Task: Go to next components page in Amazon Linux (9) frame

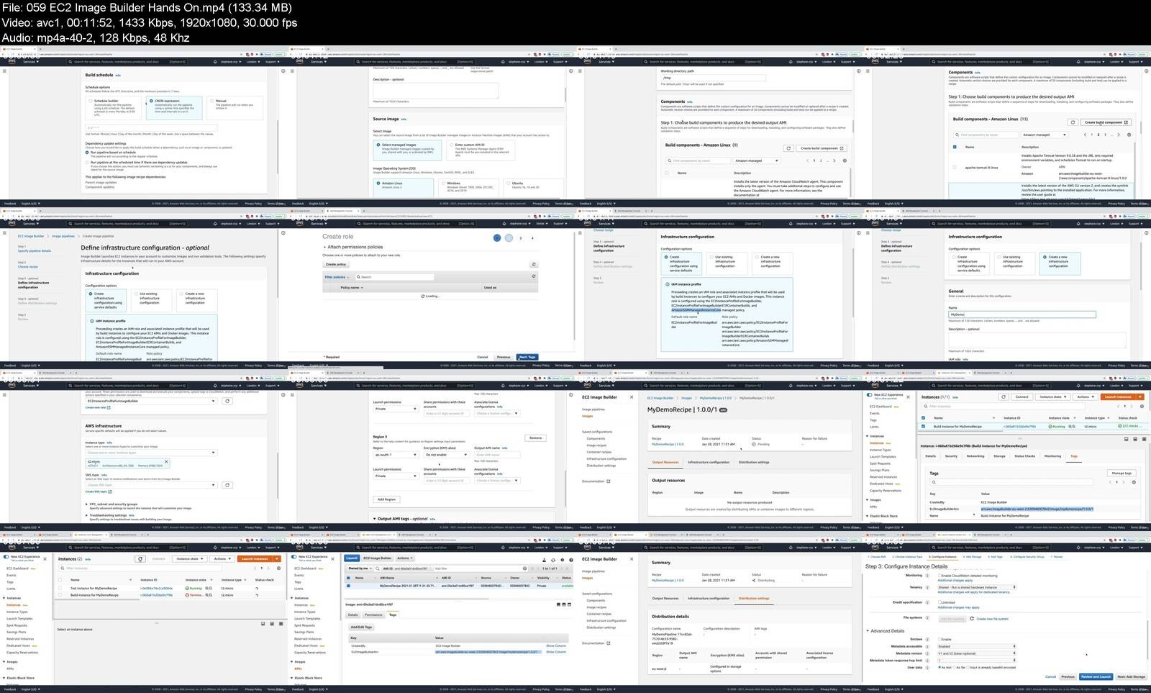Action: pyautogui.click(x=834, y=160)
